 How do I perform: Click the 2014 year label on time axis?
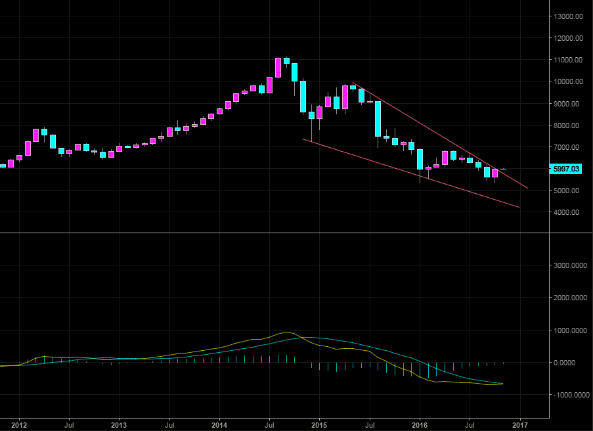pyautogui.click(x=219, y=425)
